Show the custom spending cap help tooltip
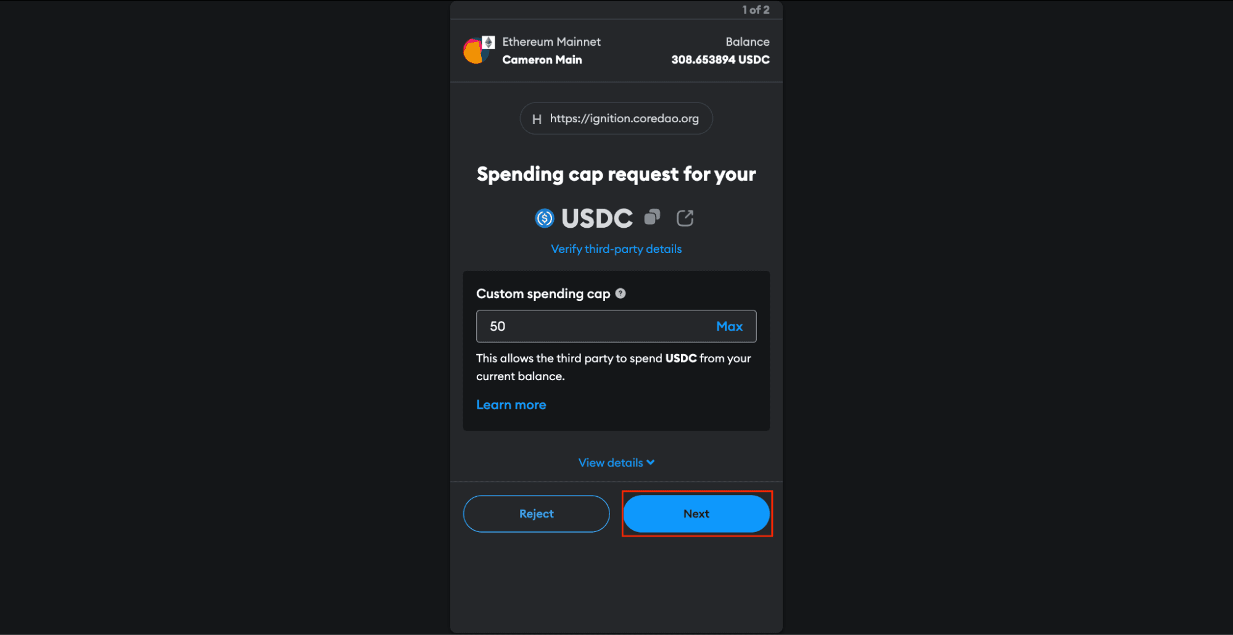The image size is (1233, 635). 621,294
